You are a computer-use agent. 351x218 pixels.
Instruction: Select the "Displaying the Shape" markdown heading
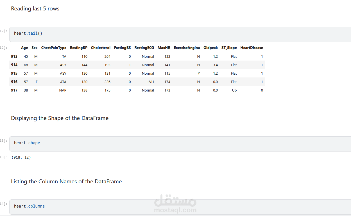pos(60,118)
